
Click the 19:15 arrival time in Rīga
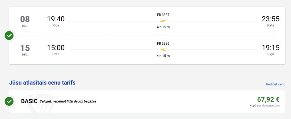tap(270, 48)
